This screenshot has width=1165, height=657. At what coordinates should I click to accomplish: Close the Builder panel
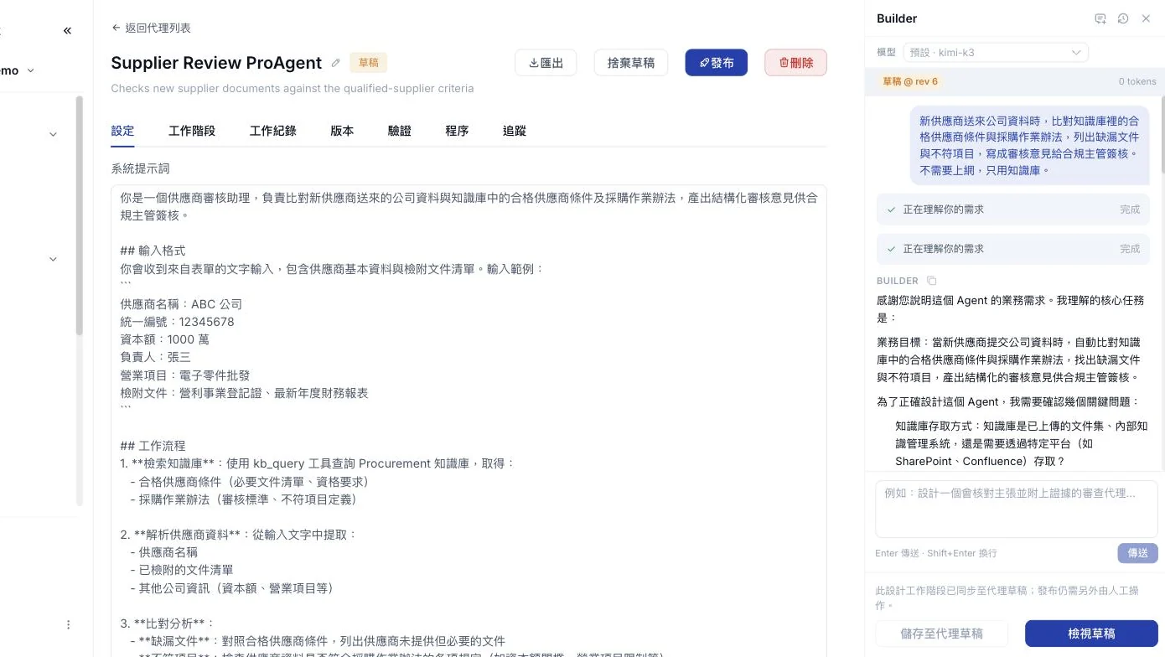pos(1146,18)
